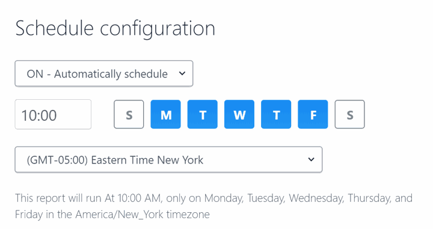This screenshot has width=433, height=229.
Task: Enable the Sunday S button beside M
Action: point(129,114)
